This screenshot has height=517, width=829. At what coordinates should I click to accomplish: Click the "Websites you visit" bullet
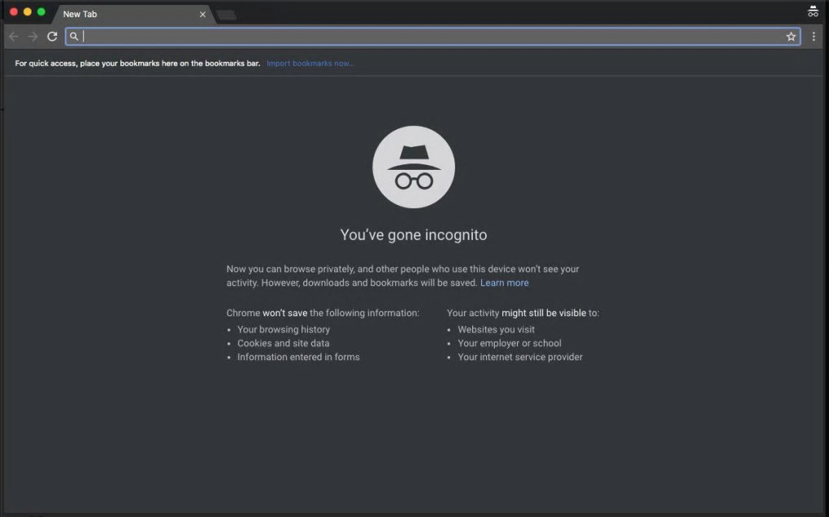click(496, 329)
